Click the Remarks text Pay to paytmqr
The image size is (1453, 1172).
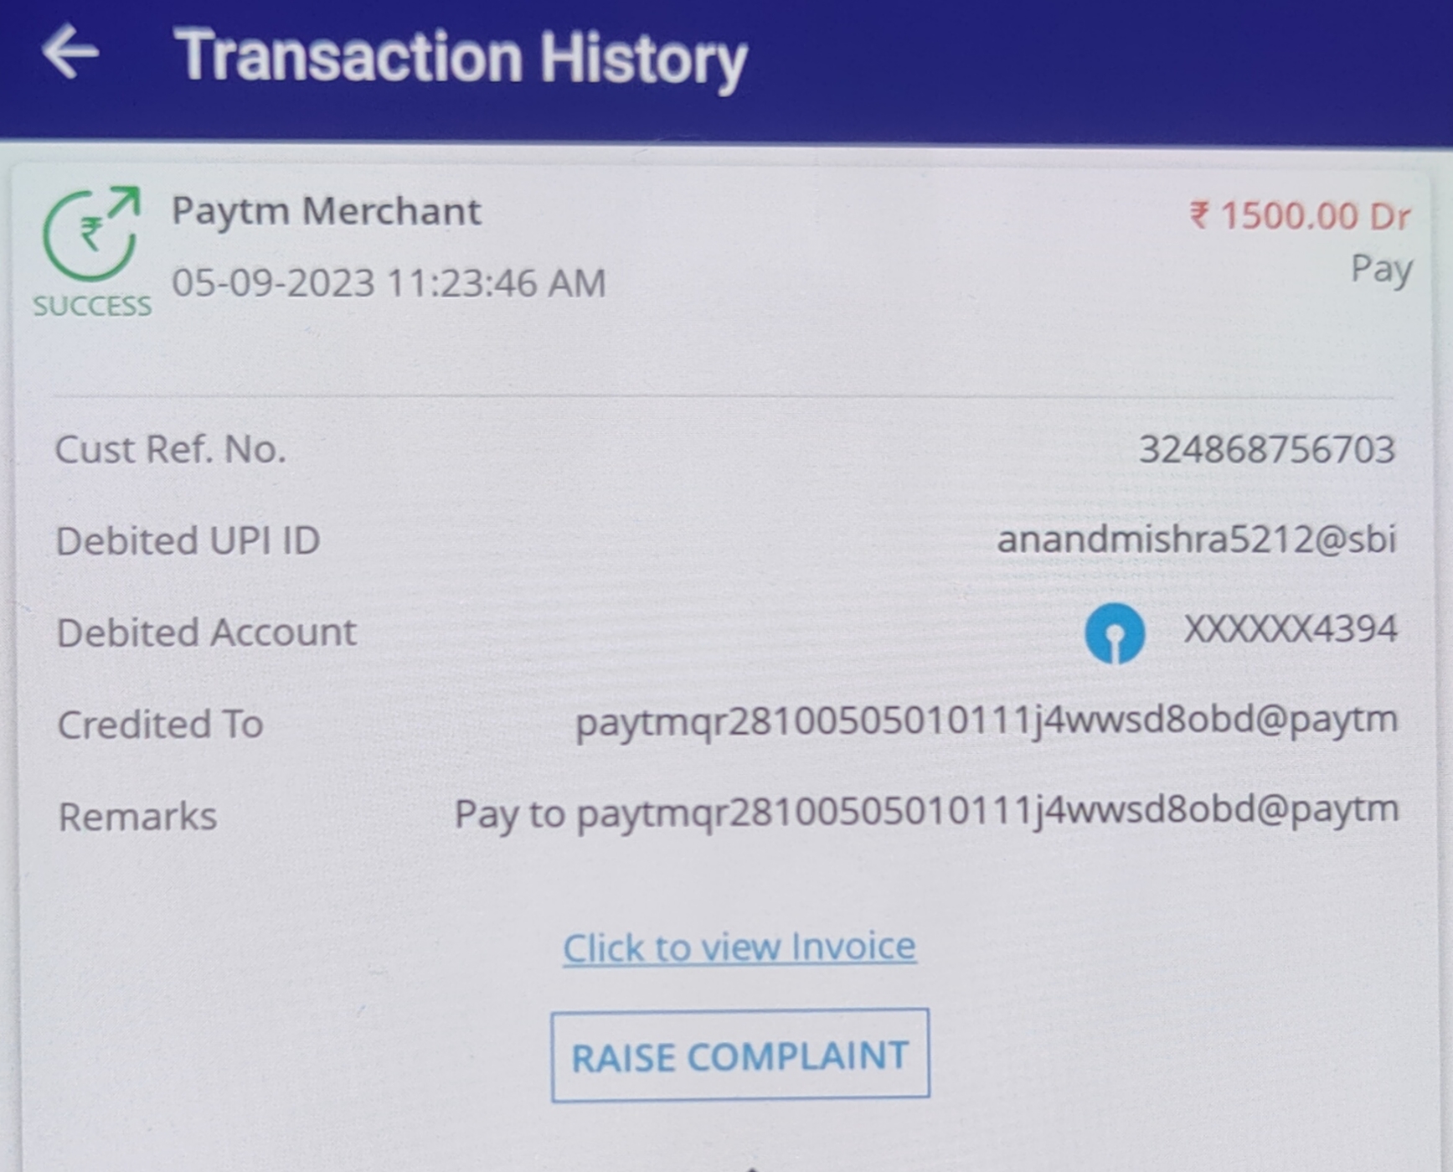pos(927,813)
